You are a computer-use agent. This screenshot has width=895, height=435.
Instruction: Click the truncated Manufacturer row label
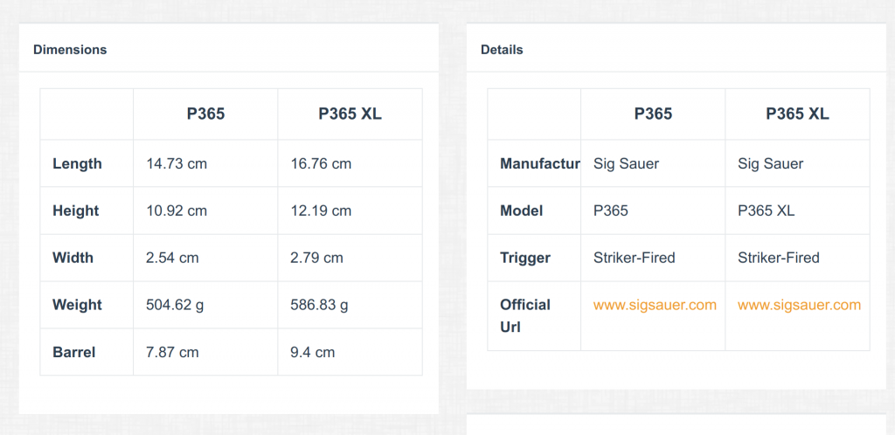pos(540,164)
